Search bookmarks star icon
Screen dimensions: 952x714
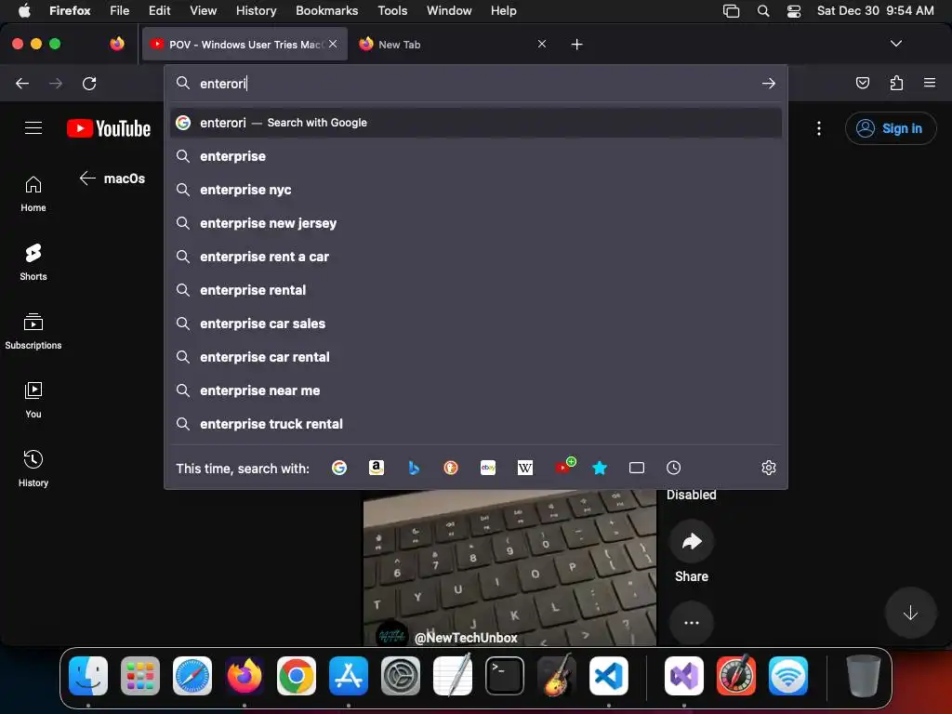pyautogui.click(x=600, y=468)
